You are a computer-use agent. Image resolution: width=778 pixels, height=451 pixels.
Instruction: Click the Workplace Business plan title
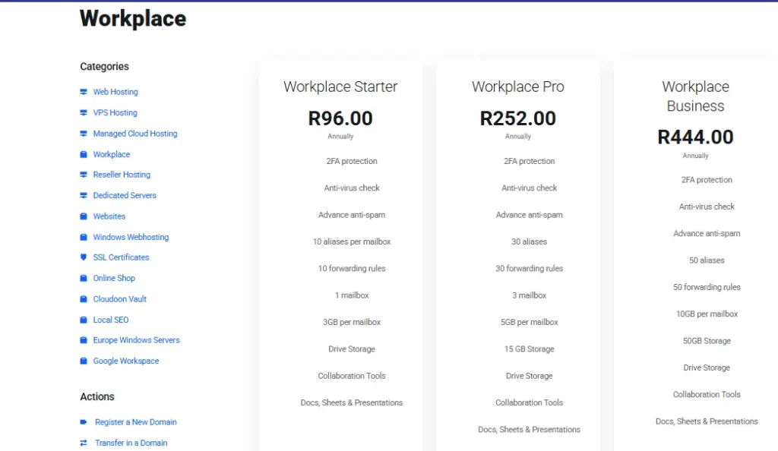coord(695,96)
